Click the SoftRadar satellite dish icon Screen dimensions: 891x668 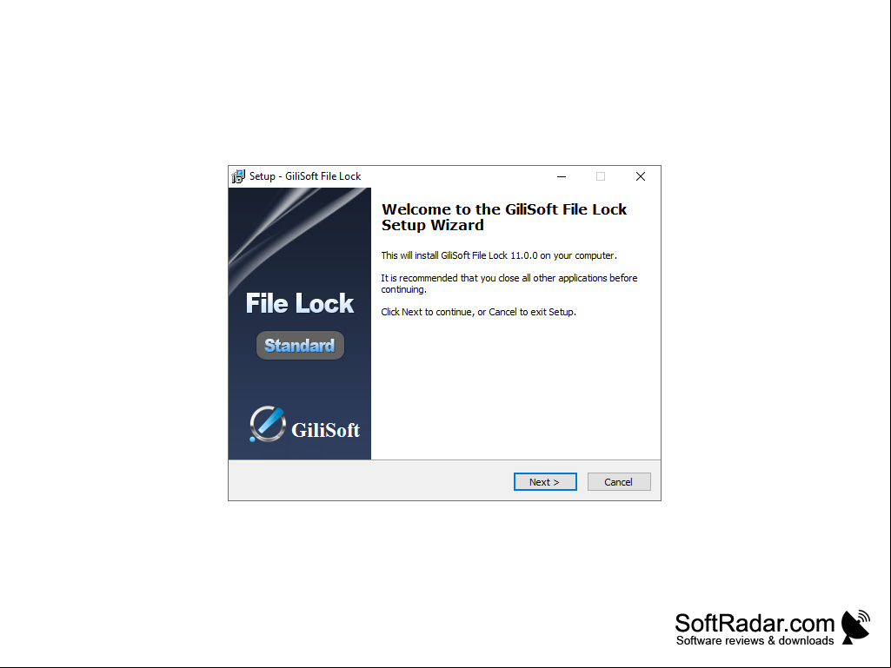[855, 627]
